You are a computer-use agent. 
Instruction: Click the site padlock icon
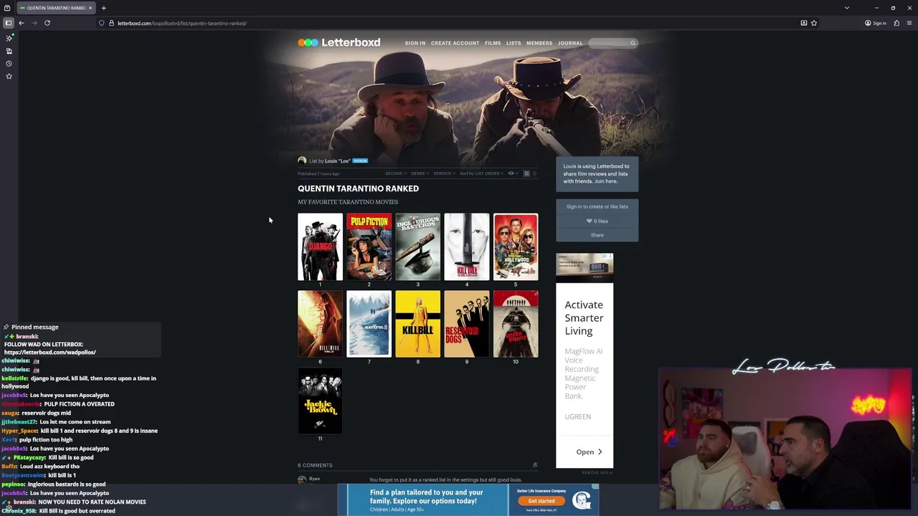click(111, 23)
